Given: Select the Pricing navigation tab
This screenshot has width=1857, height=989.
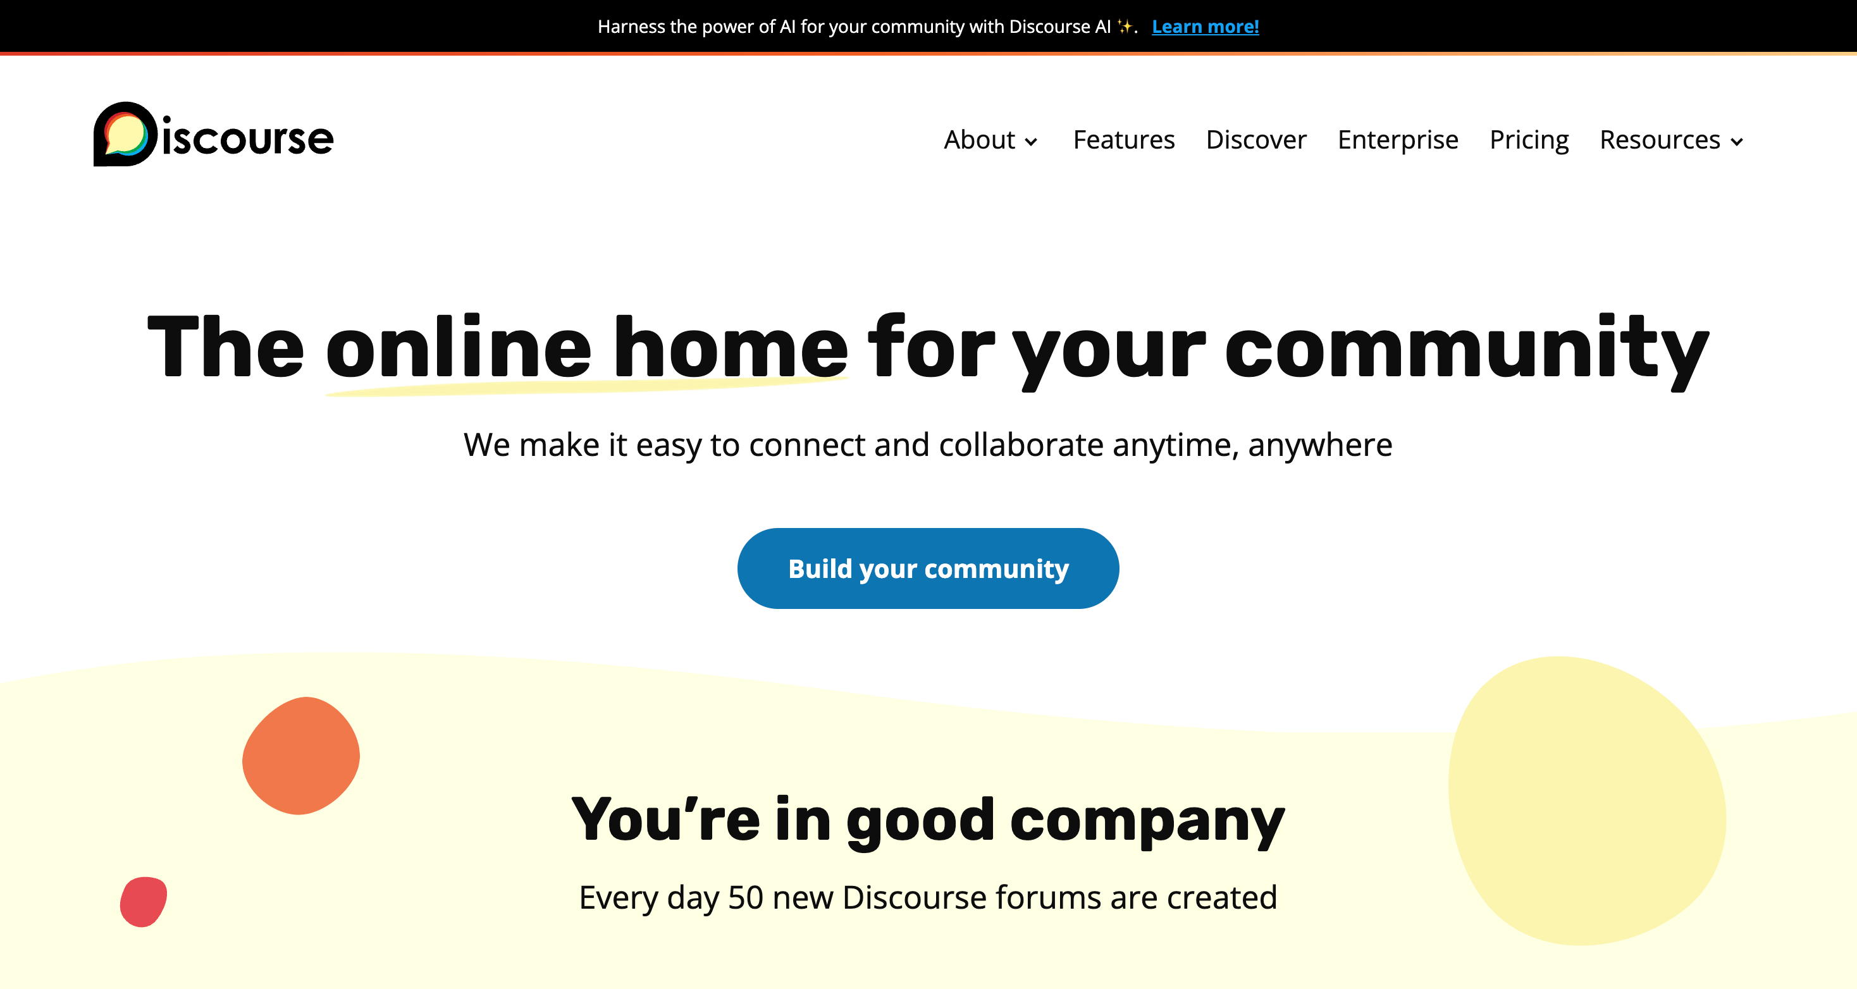Looking at the screenshot, I should (1529, 139).
